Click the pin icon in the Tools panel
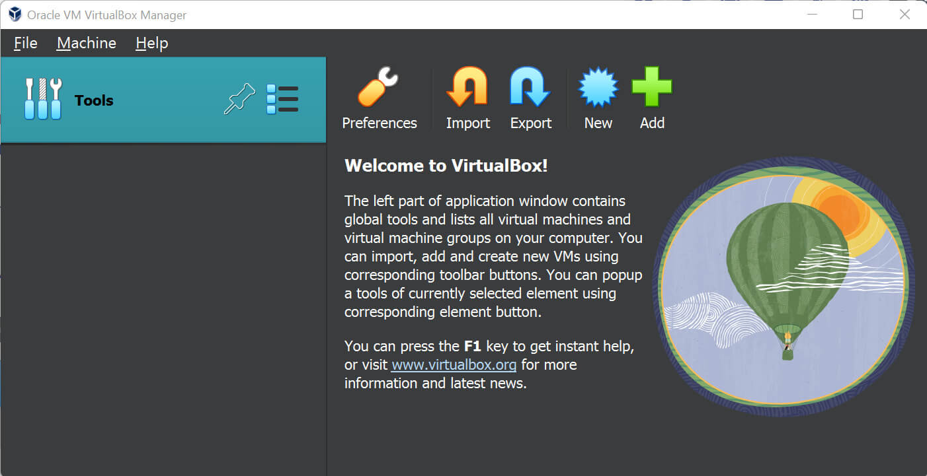The width and height of the screenshot is (927, 476). (x=239, y=98)
